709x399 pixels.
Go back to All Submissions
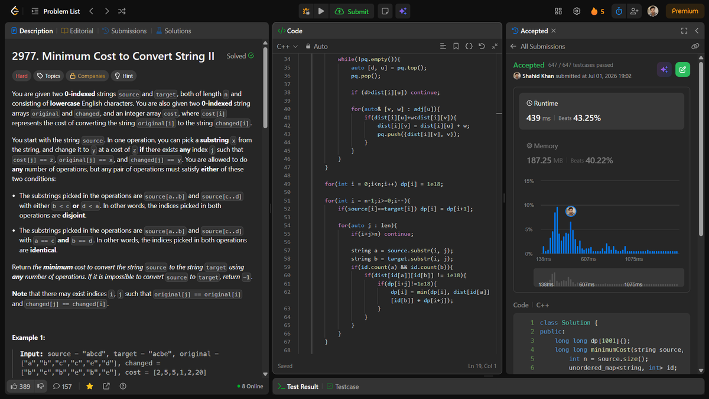point(538,46)
